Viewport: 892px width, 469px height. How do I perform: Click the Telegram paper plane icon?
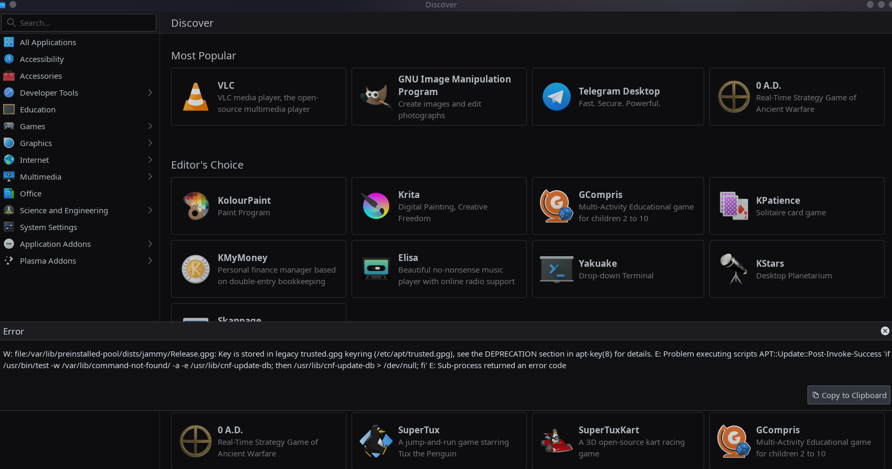click(557, 97)
